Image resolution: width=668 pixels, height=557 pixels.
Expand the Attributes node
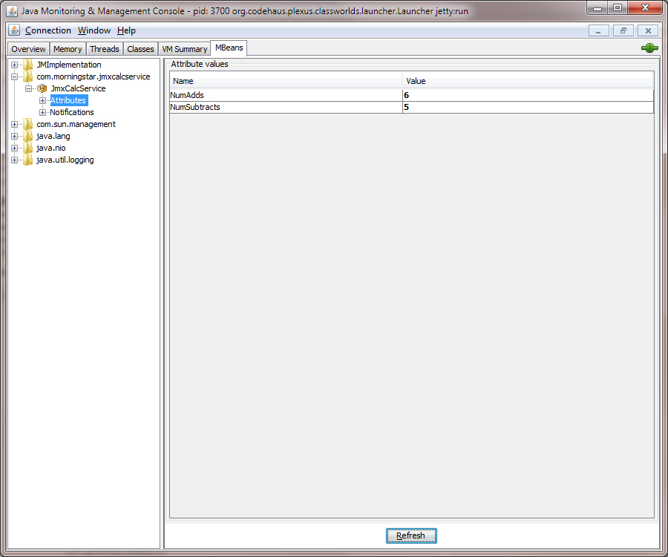pyautogui.click(x=42, y=100)
